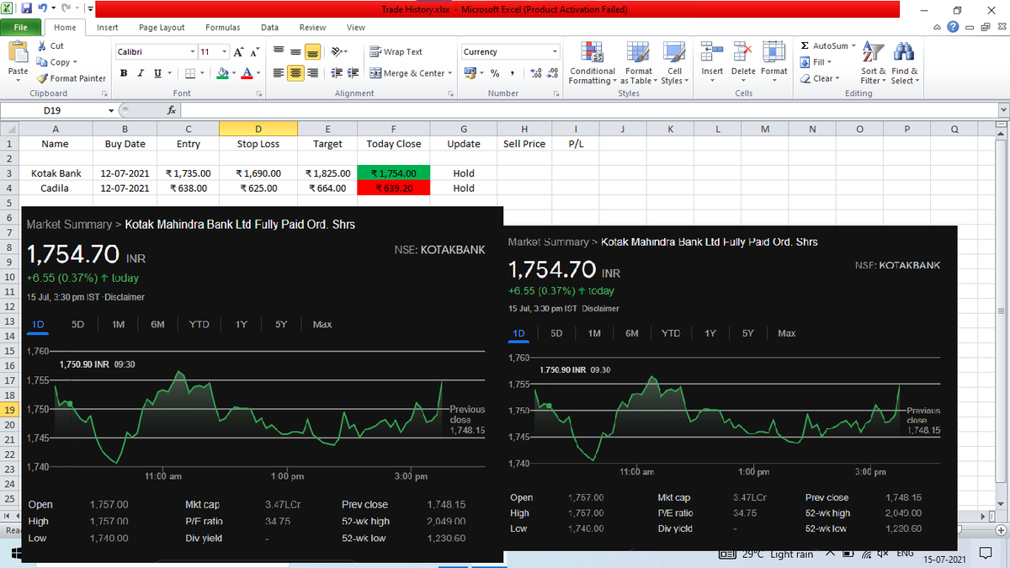The image size is (1010, 568).
Task: Open Sort & Filter menu
Action: click(872, 63)
